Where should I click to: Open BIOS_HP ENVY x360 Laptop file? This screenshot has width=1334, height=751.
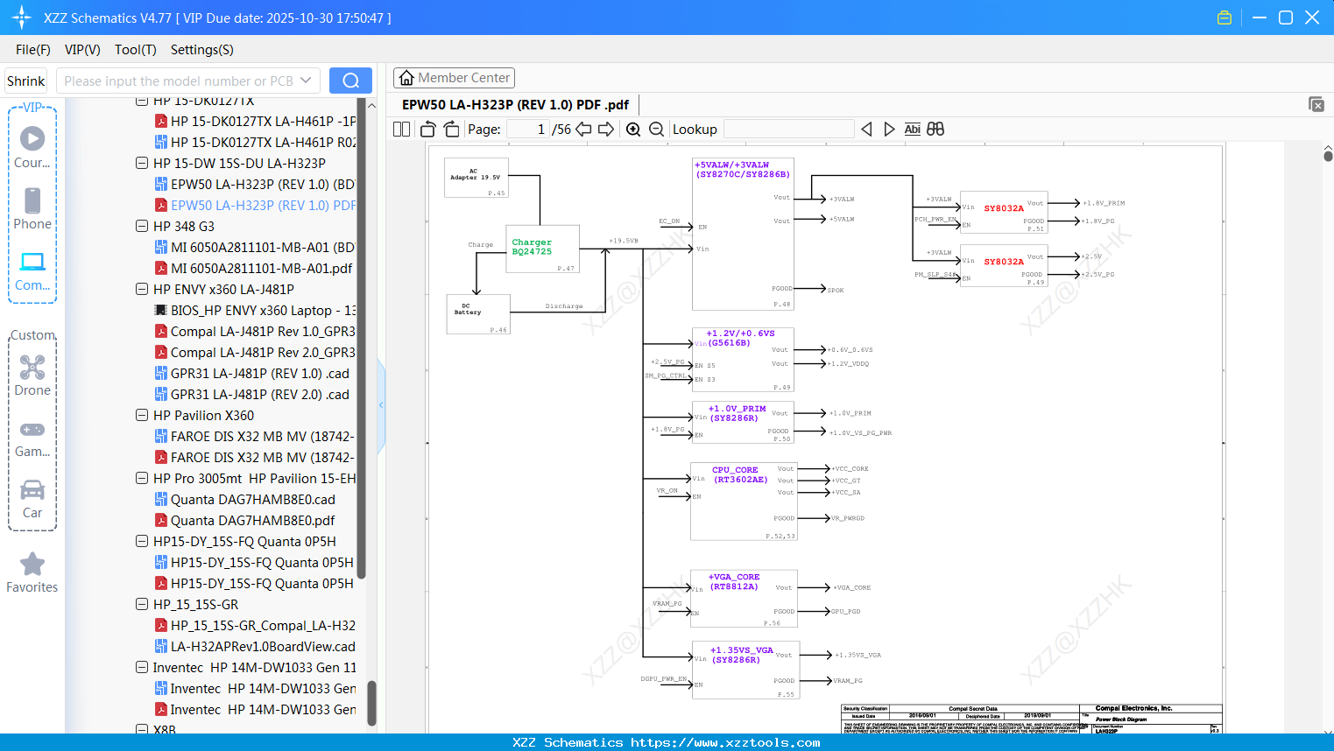tap(263, 310)
